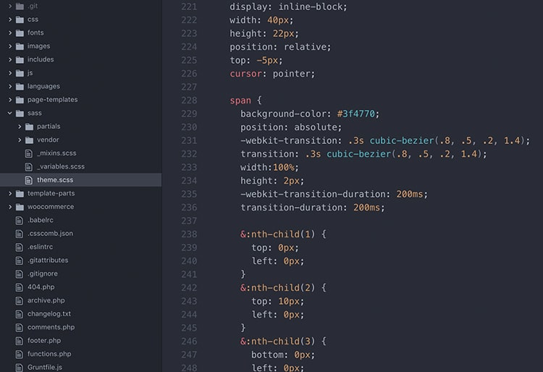Expand the fonts folder chevron
This screenshot has width=543, height=372.
[x=10, y=33]
